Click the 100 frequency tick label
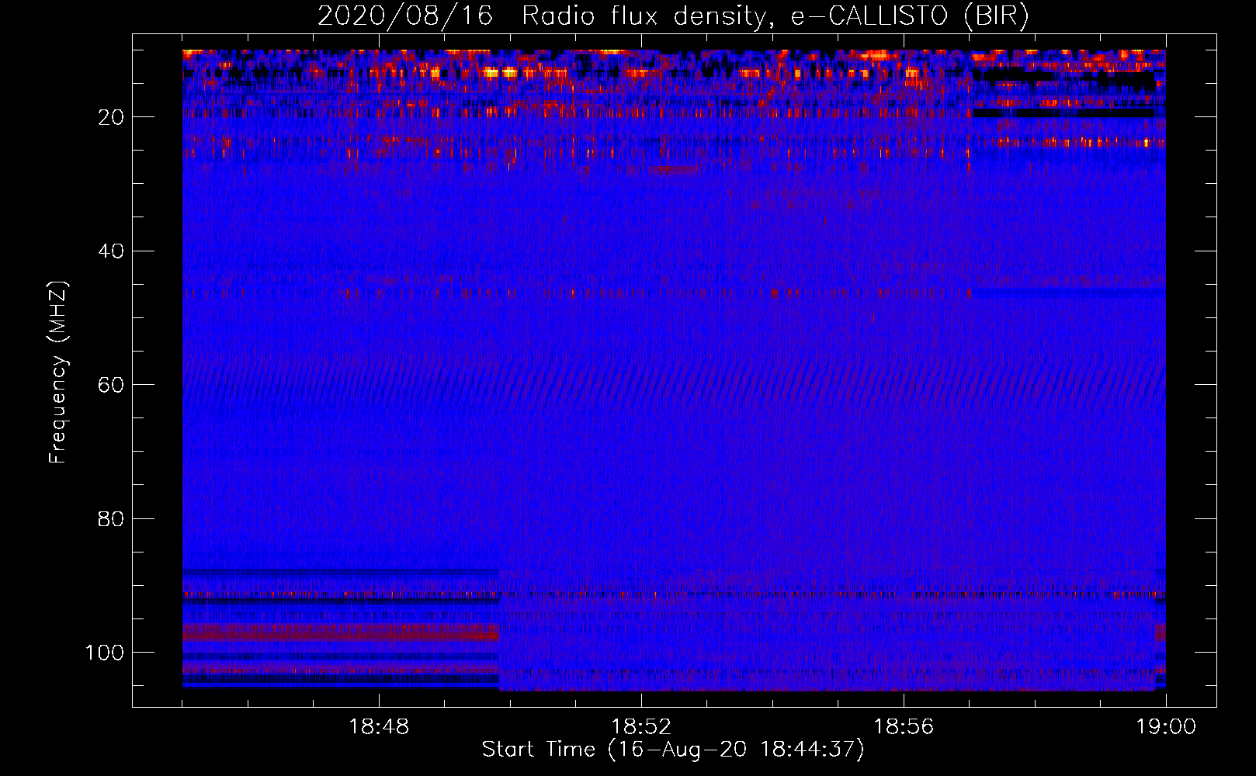The height and width of the screenshot is (776, 1256). click(x=104, y=653)
